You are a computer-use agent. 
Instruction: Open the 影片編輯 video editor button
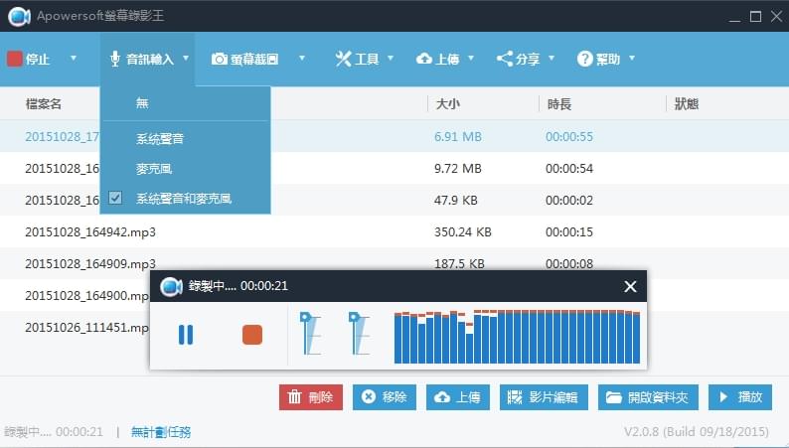point(544,397)
